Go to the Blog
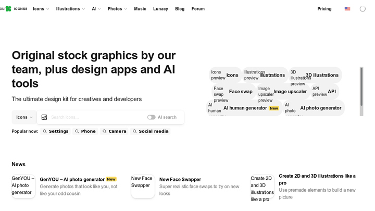The height and width of the screenshot is (211, 375). pos(180,9)
